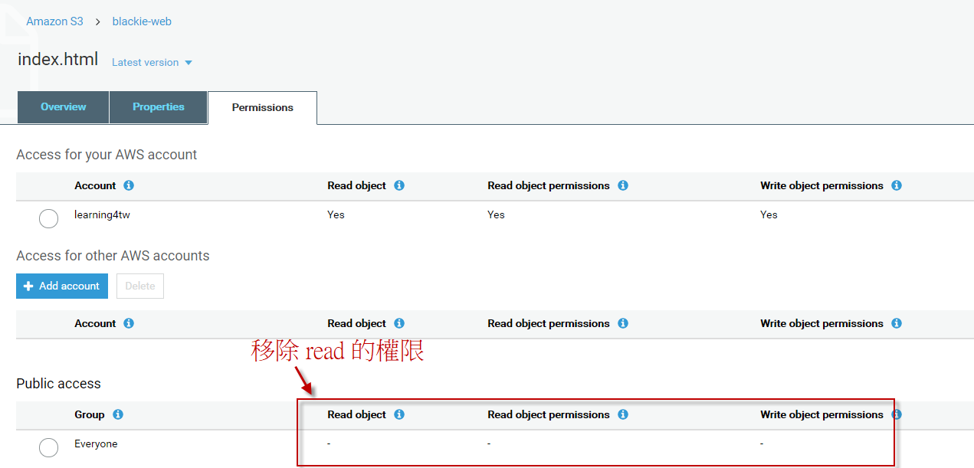This screenshot has width=974, height=468.
Task: Select the Everyone group radio button
Action: (48, 447)
